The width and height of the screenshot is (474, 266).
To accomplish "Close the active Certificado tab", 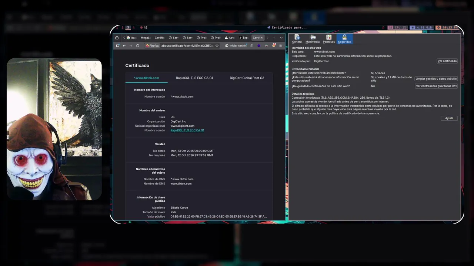I will click(x=262, y=38).
